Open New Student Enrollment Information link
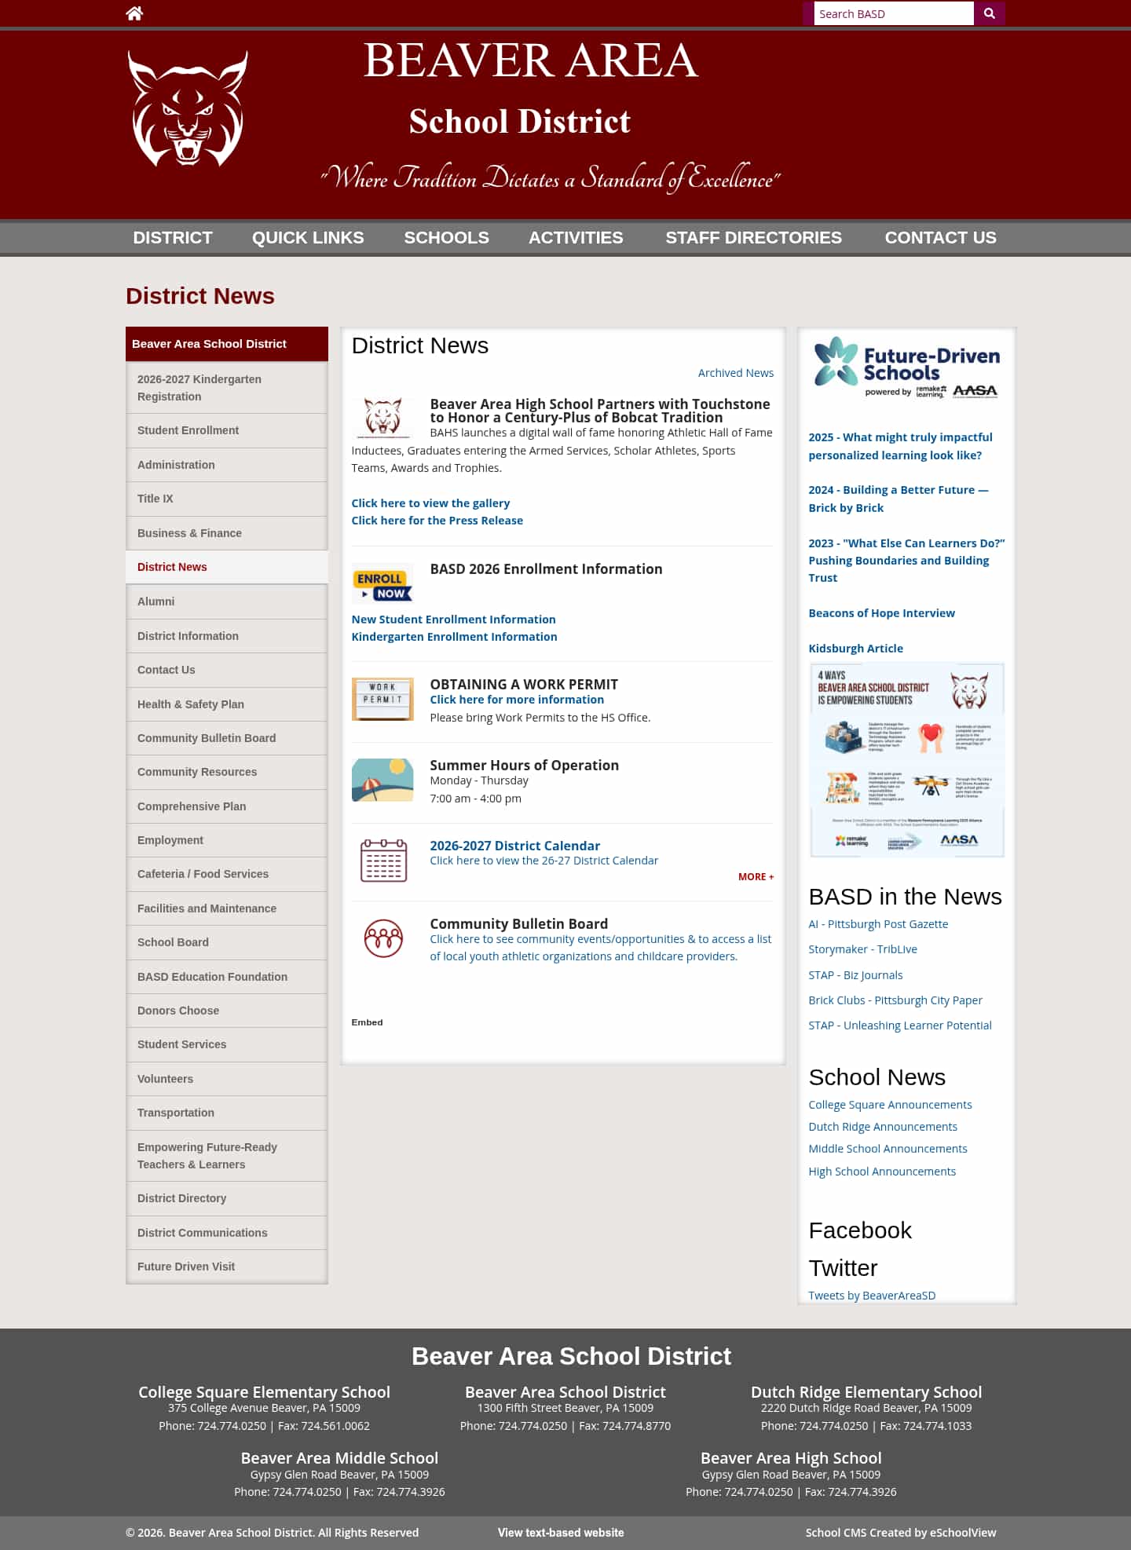 tap(453, 620)
